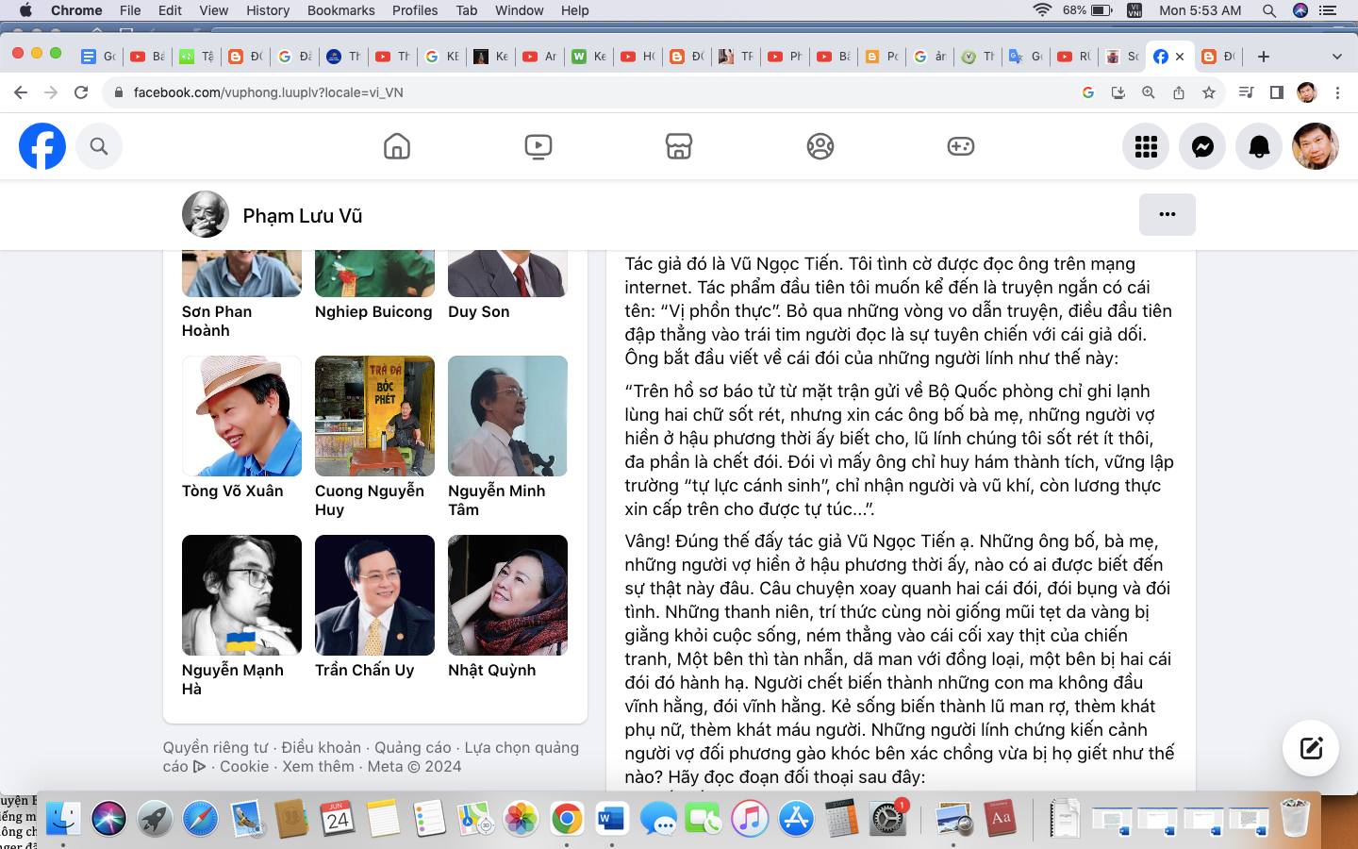Open the Facebook Video tab icon
This screenshot has width=1358, height=849.
click(x=538, y=146)
